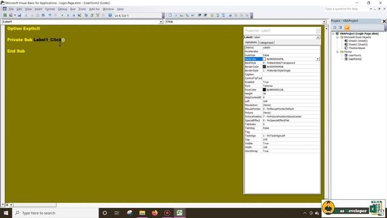The height and width of the screenshot is (218, 387).
Task: Click the Insert UserForm toolbar icon
Action: point(11,15)
